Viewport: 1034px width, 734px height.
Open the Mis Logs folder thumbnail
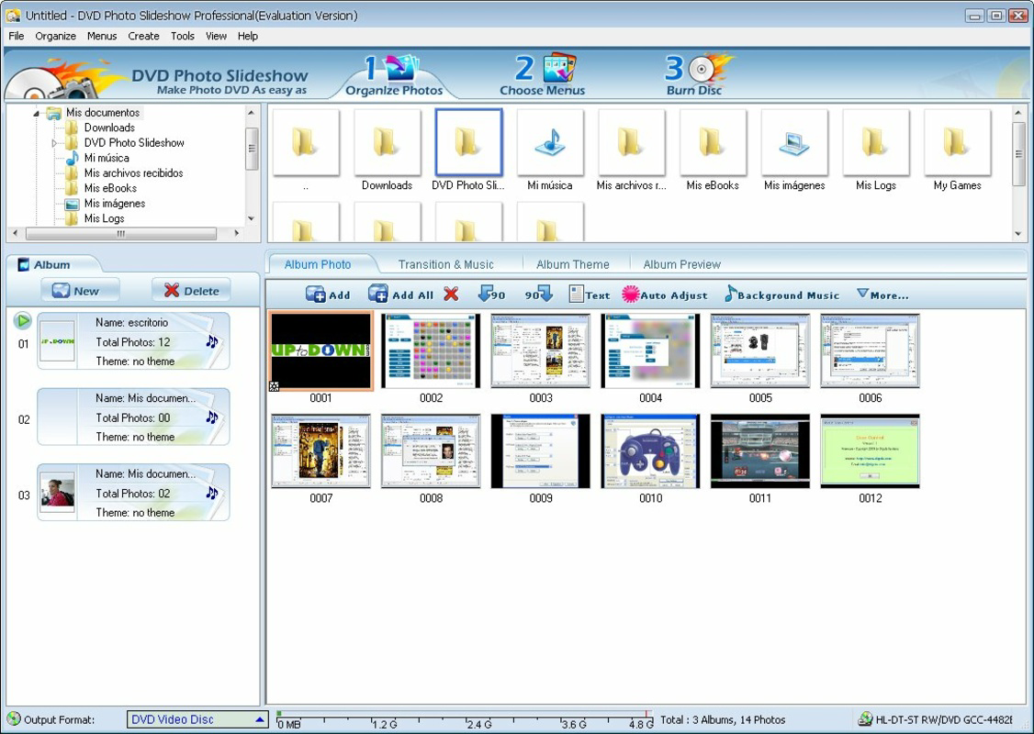pos(876,143)
